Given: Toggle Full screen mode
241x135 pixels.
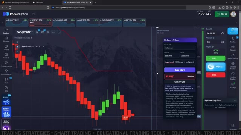Looking at the screenshot, I should click(x=233, y=127).
